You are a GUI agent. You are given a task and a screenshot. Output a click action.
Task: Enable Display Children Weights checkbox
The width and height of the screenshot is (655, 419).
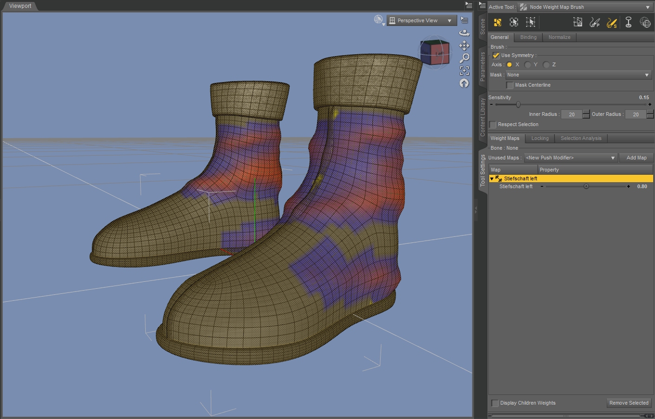click(x=495, y=403)
